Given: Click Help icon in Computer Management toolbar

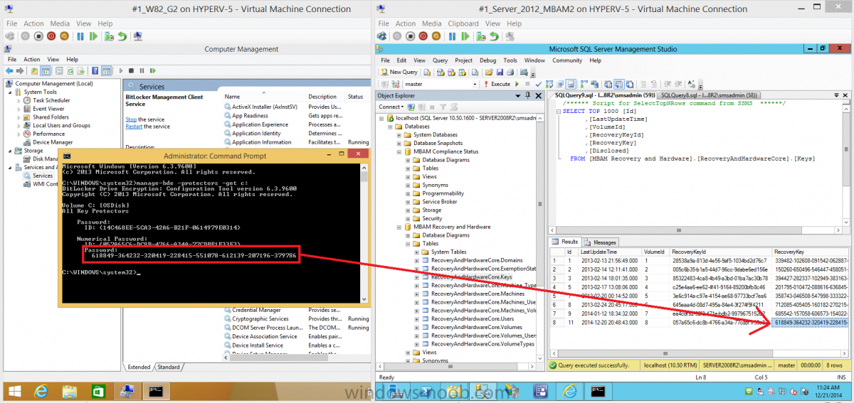Looking at the screenshot, I should (x=95, y=70).
